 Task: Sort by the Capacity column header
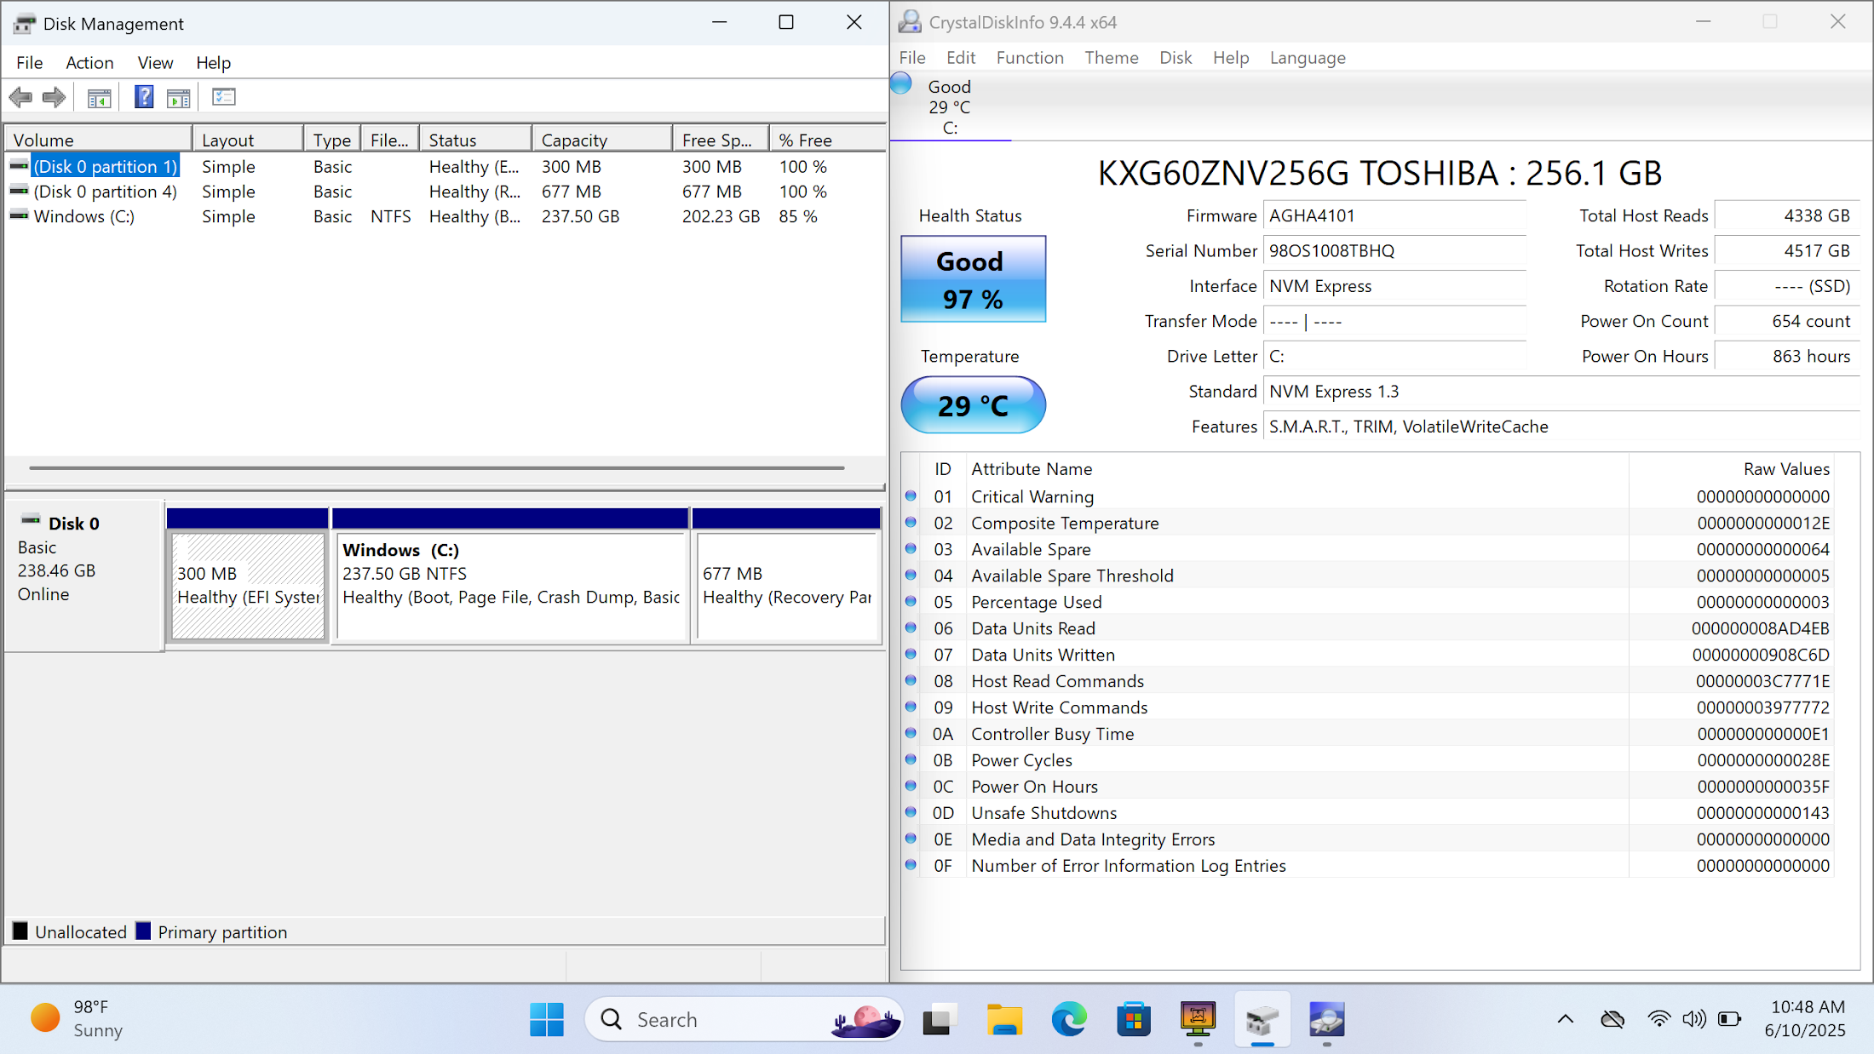click(x=601, y=139)
